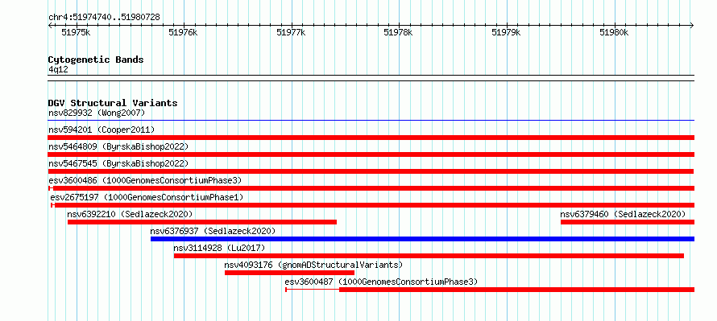Click the chr4:51974740..51980728 coordinate label

pos(104,18)
